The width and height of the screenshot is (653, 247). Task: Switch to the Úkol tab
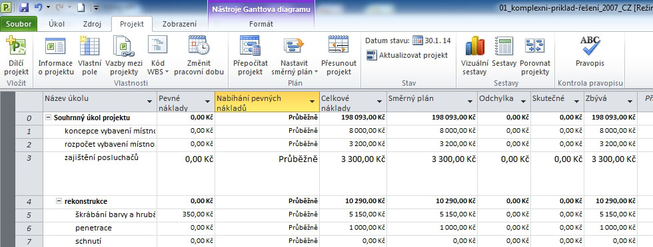click(57, 24)
